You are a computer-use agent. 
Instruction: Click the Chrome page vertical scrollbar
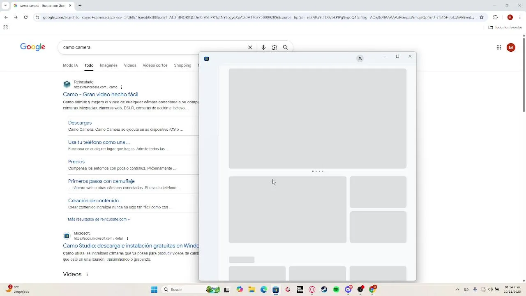pos(524,74)
